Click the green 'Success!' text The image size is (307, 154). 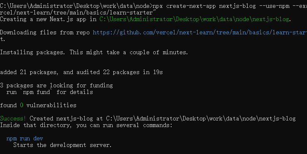click(x=13, y=118)
